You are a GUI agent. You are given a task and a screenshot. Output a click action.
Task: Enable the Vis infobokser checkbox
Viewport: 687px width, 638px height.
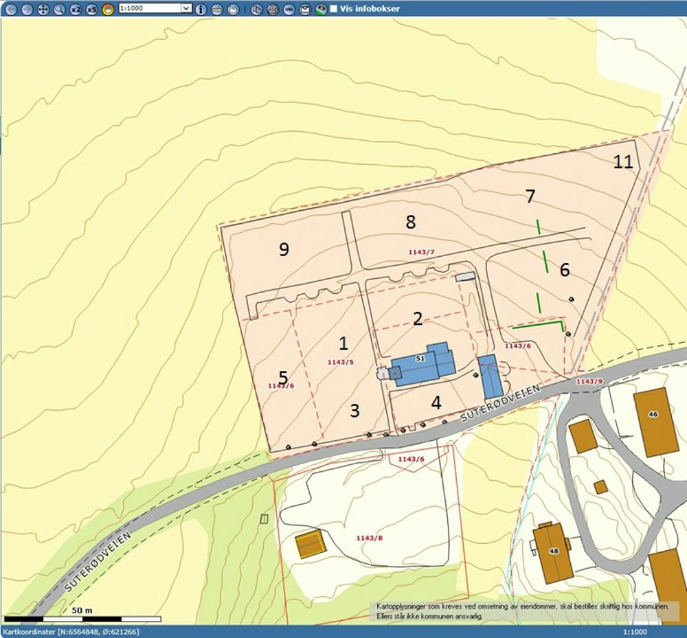[x=334, y=9]
